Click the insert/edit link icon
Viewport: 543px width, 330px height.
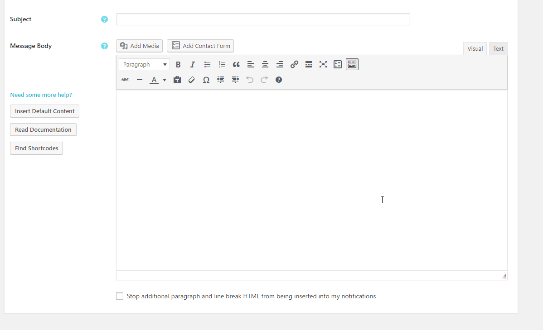(294, 65)
